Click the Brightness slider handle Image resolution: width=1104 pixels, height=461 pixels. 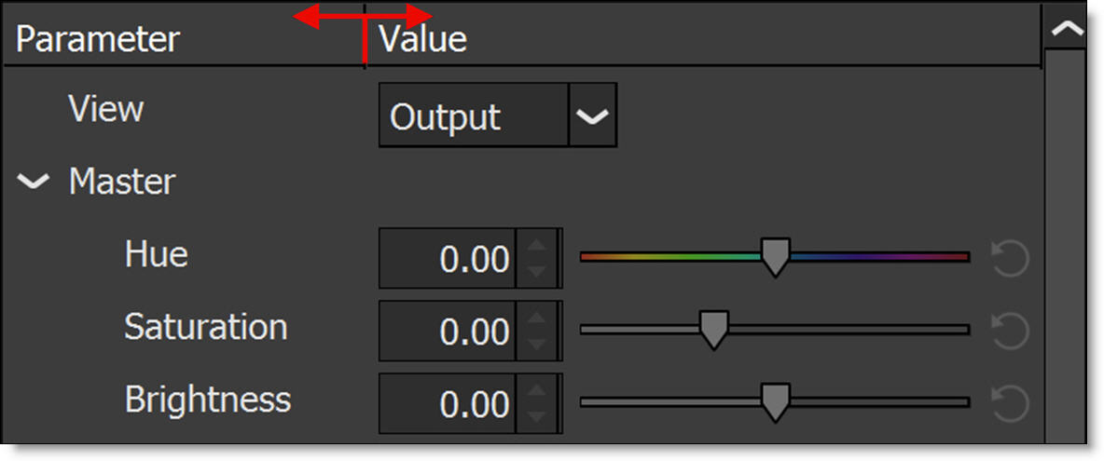click(775, 401)
